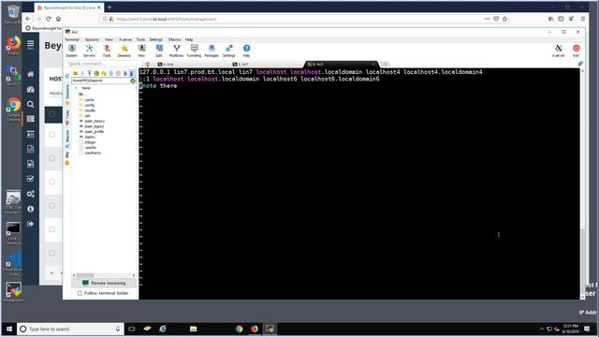Image resolution: width=599 pixels, height=337 pixels.
Task: Open the Windows Start menu
Action: (9, 329)
